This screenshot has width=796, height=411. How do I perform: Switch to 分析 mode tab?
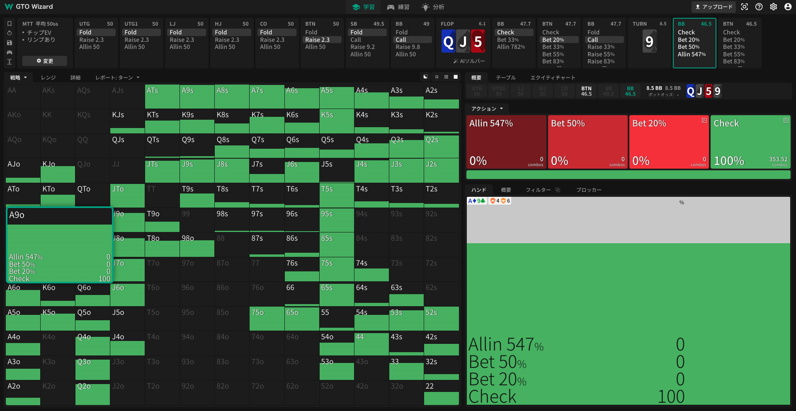[x=433, y=7]
